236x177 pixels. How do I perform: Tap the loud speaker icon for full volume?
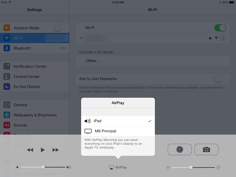[69, 167]
